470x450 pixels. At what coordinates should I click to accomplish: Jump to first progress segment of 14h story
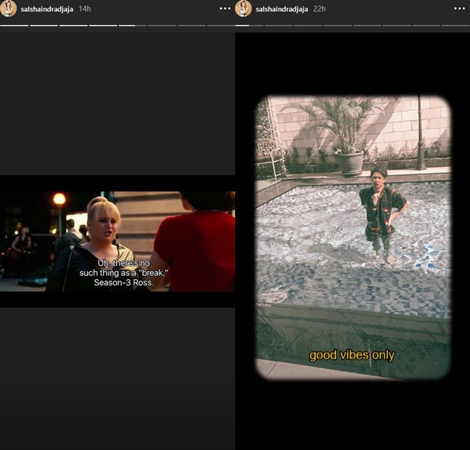tap(14, 25)
